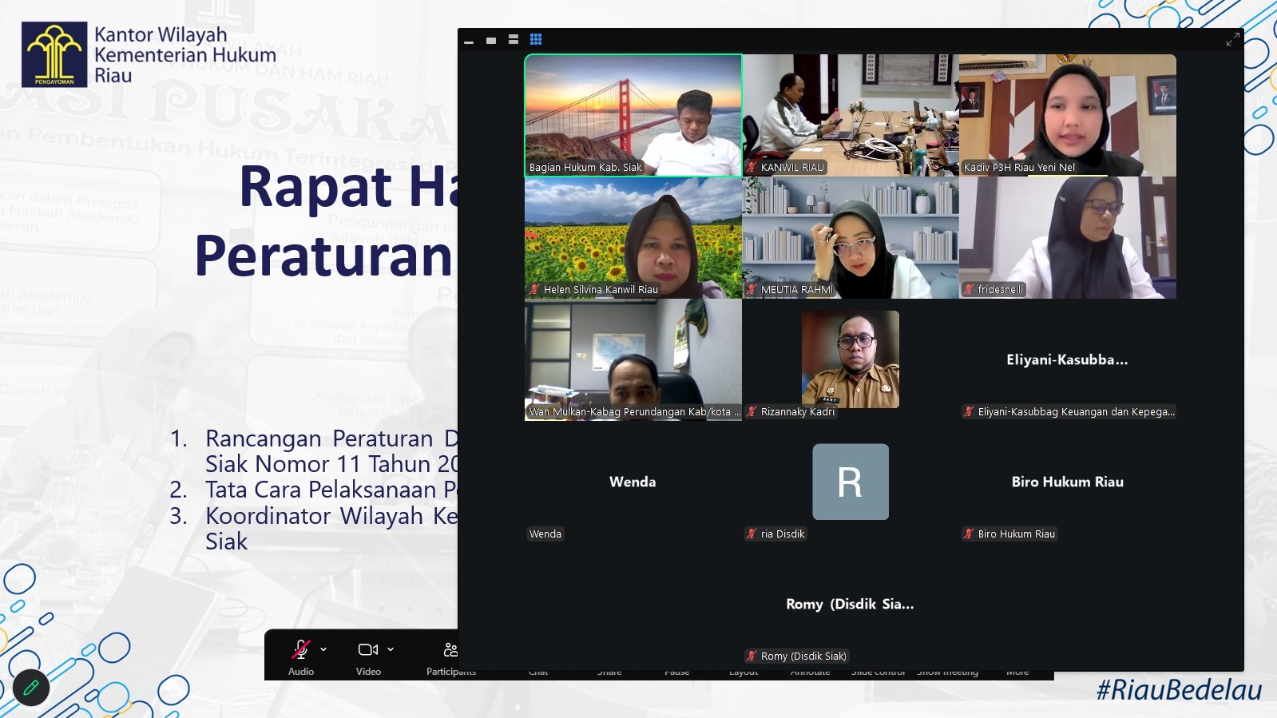Click muted mic icon beside ria Disdik

[752, 534]
